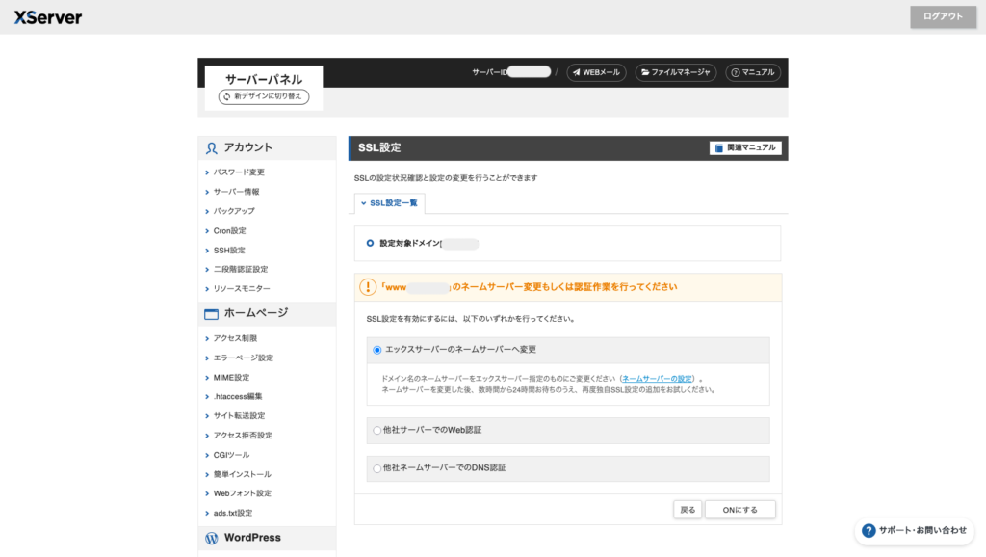Open Webフォント設定 in the sidebar

[242, 493]
